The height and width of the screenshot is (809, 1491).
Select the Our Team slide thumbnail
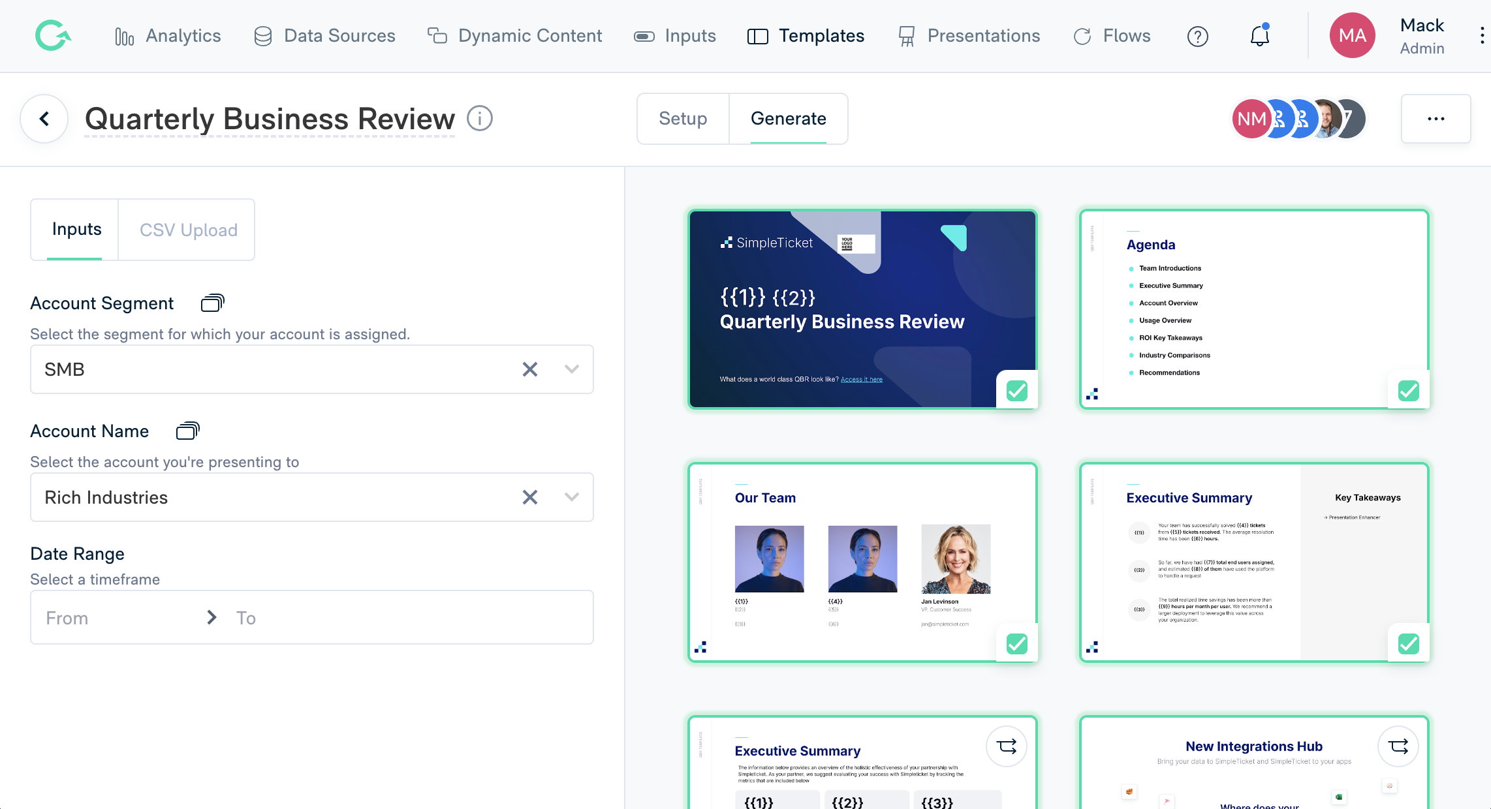pyautogui.click(x=862, y=562)
